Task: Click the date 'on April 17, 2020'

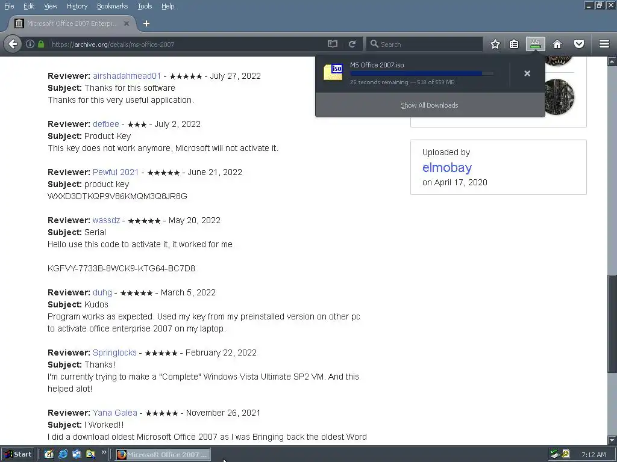Action: (454, 182)
